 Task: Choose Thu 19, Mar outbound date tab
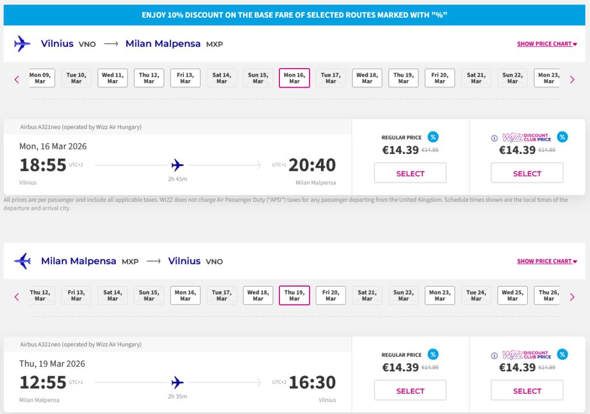pos(403,78)
